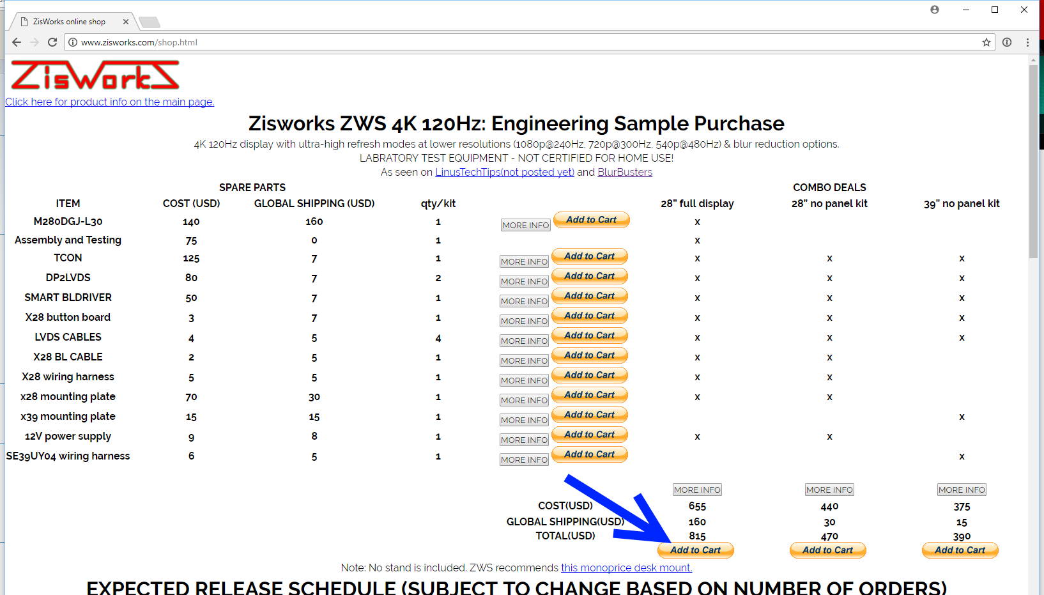Follow the BlurBusters link
The image size is (1044, 595).
coord(624,172)
